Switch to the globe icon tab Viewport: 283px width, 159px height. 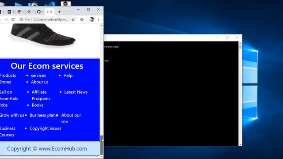tap(29, 12)
